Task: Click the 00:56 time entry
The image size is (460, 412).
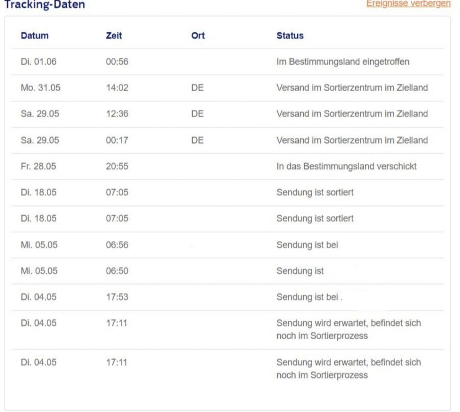Action: click(117, 62)
